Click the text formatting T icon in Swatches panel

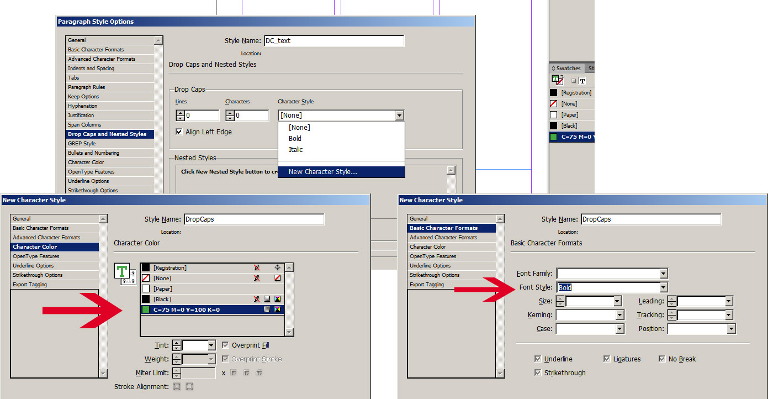[582, 81]
